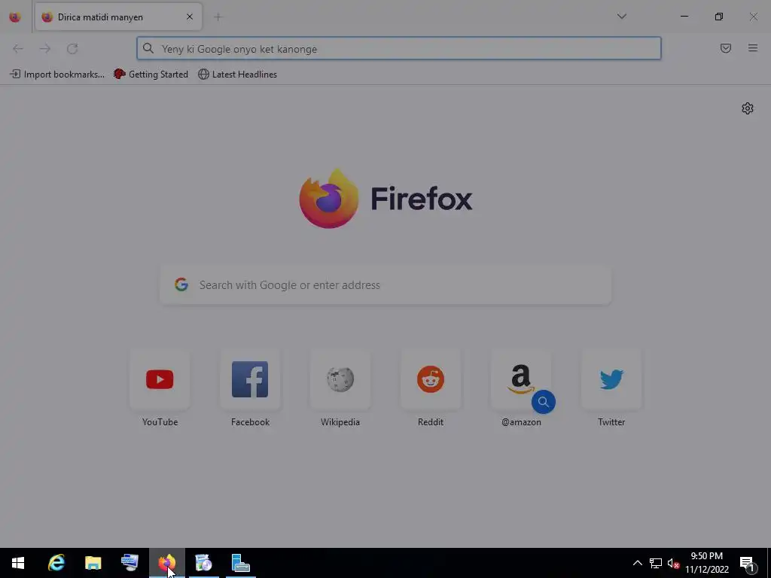Open the clock showing 9:50 PM
Image resolution: width=771 pixels, height=578 pixels.
click(x=706, y=563)
